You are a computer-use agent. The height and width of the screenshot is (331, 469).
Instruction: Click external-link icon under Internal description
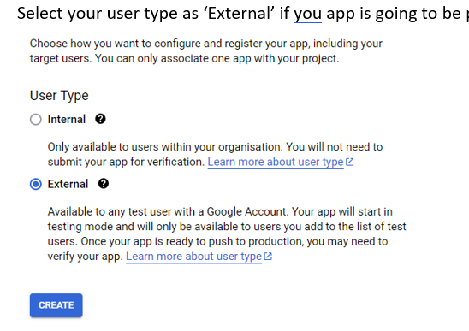click(350, 162)
